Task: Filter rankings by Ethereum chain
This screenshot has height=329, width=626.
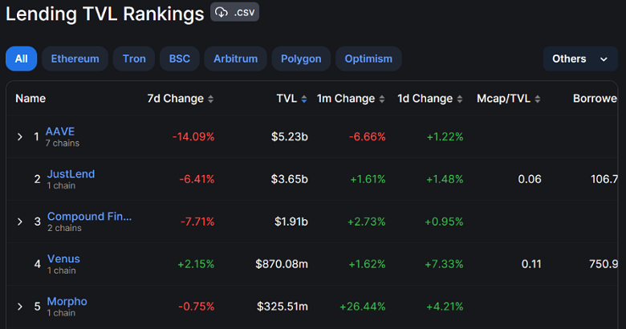Action: point(75,59)
